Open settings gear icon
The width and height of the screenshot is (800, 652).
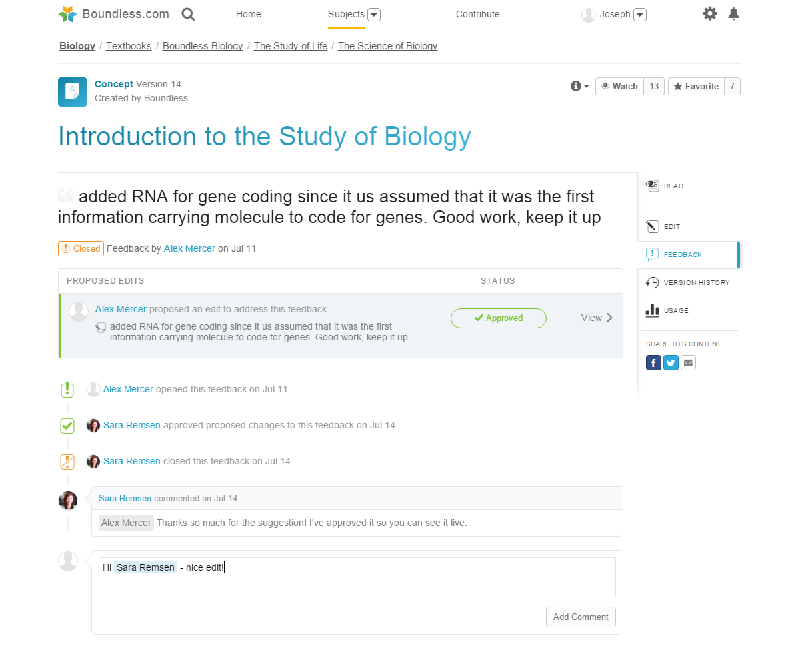(x=710, y=13)
